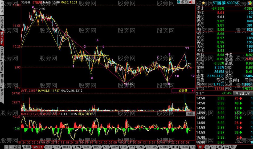Viewport: 253px width, 149px height.
Task: Click the MA40: 10.40 label
Action: [51, 2]
